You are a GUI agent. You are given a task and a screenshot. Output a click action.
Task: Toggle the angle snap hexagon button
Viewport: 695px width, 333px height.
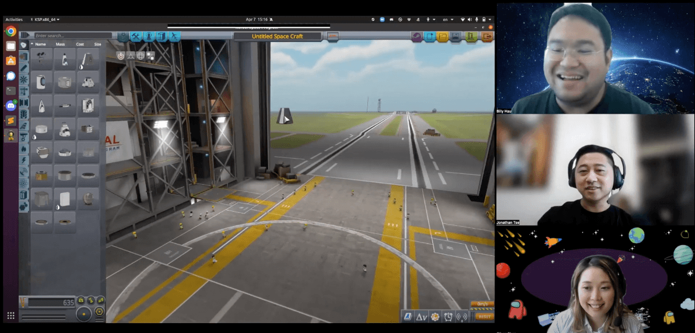click(x=99, y=311)
